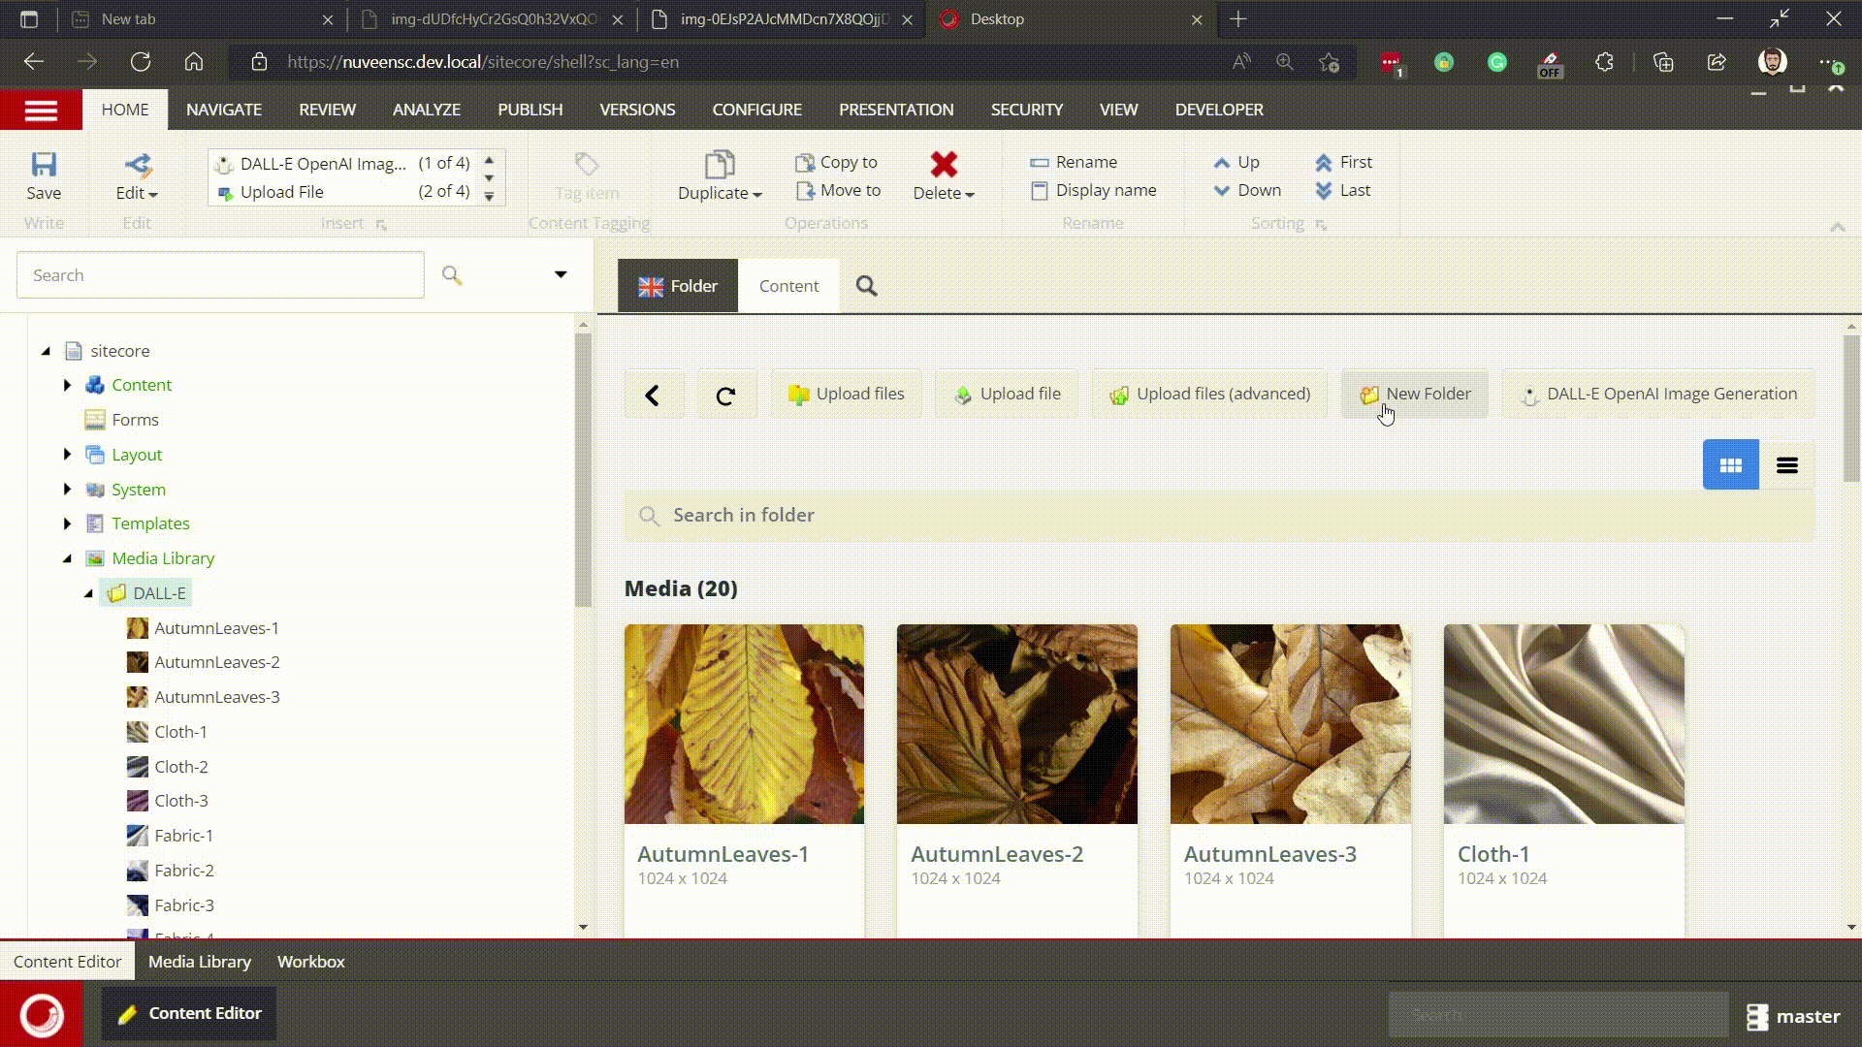Click the Sitecore launchpad logo at bottom-left
Image resolution: width=1862 pixels, height=1047 pixels.
click(41, 1014)
